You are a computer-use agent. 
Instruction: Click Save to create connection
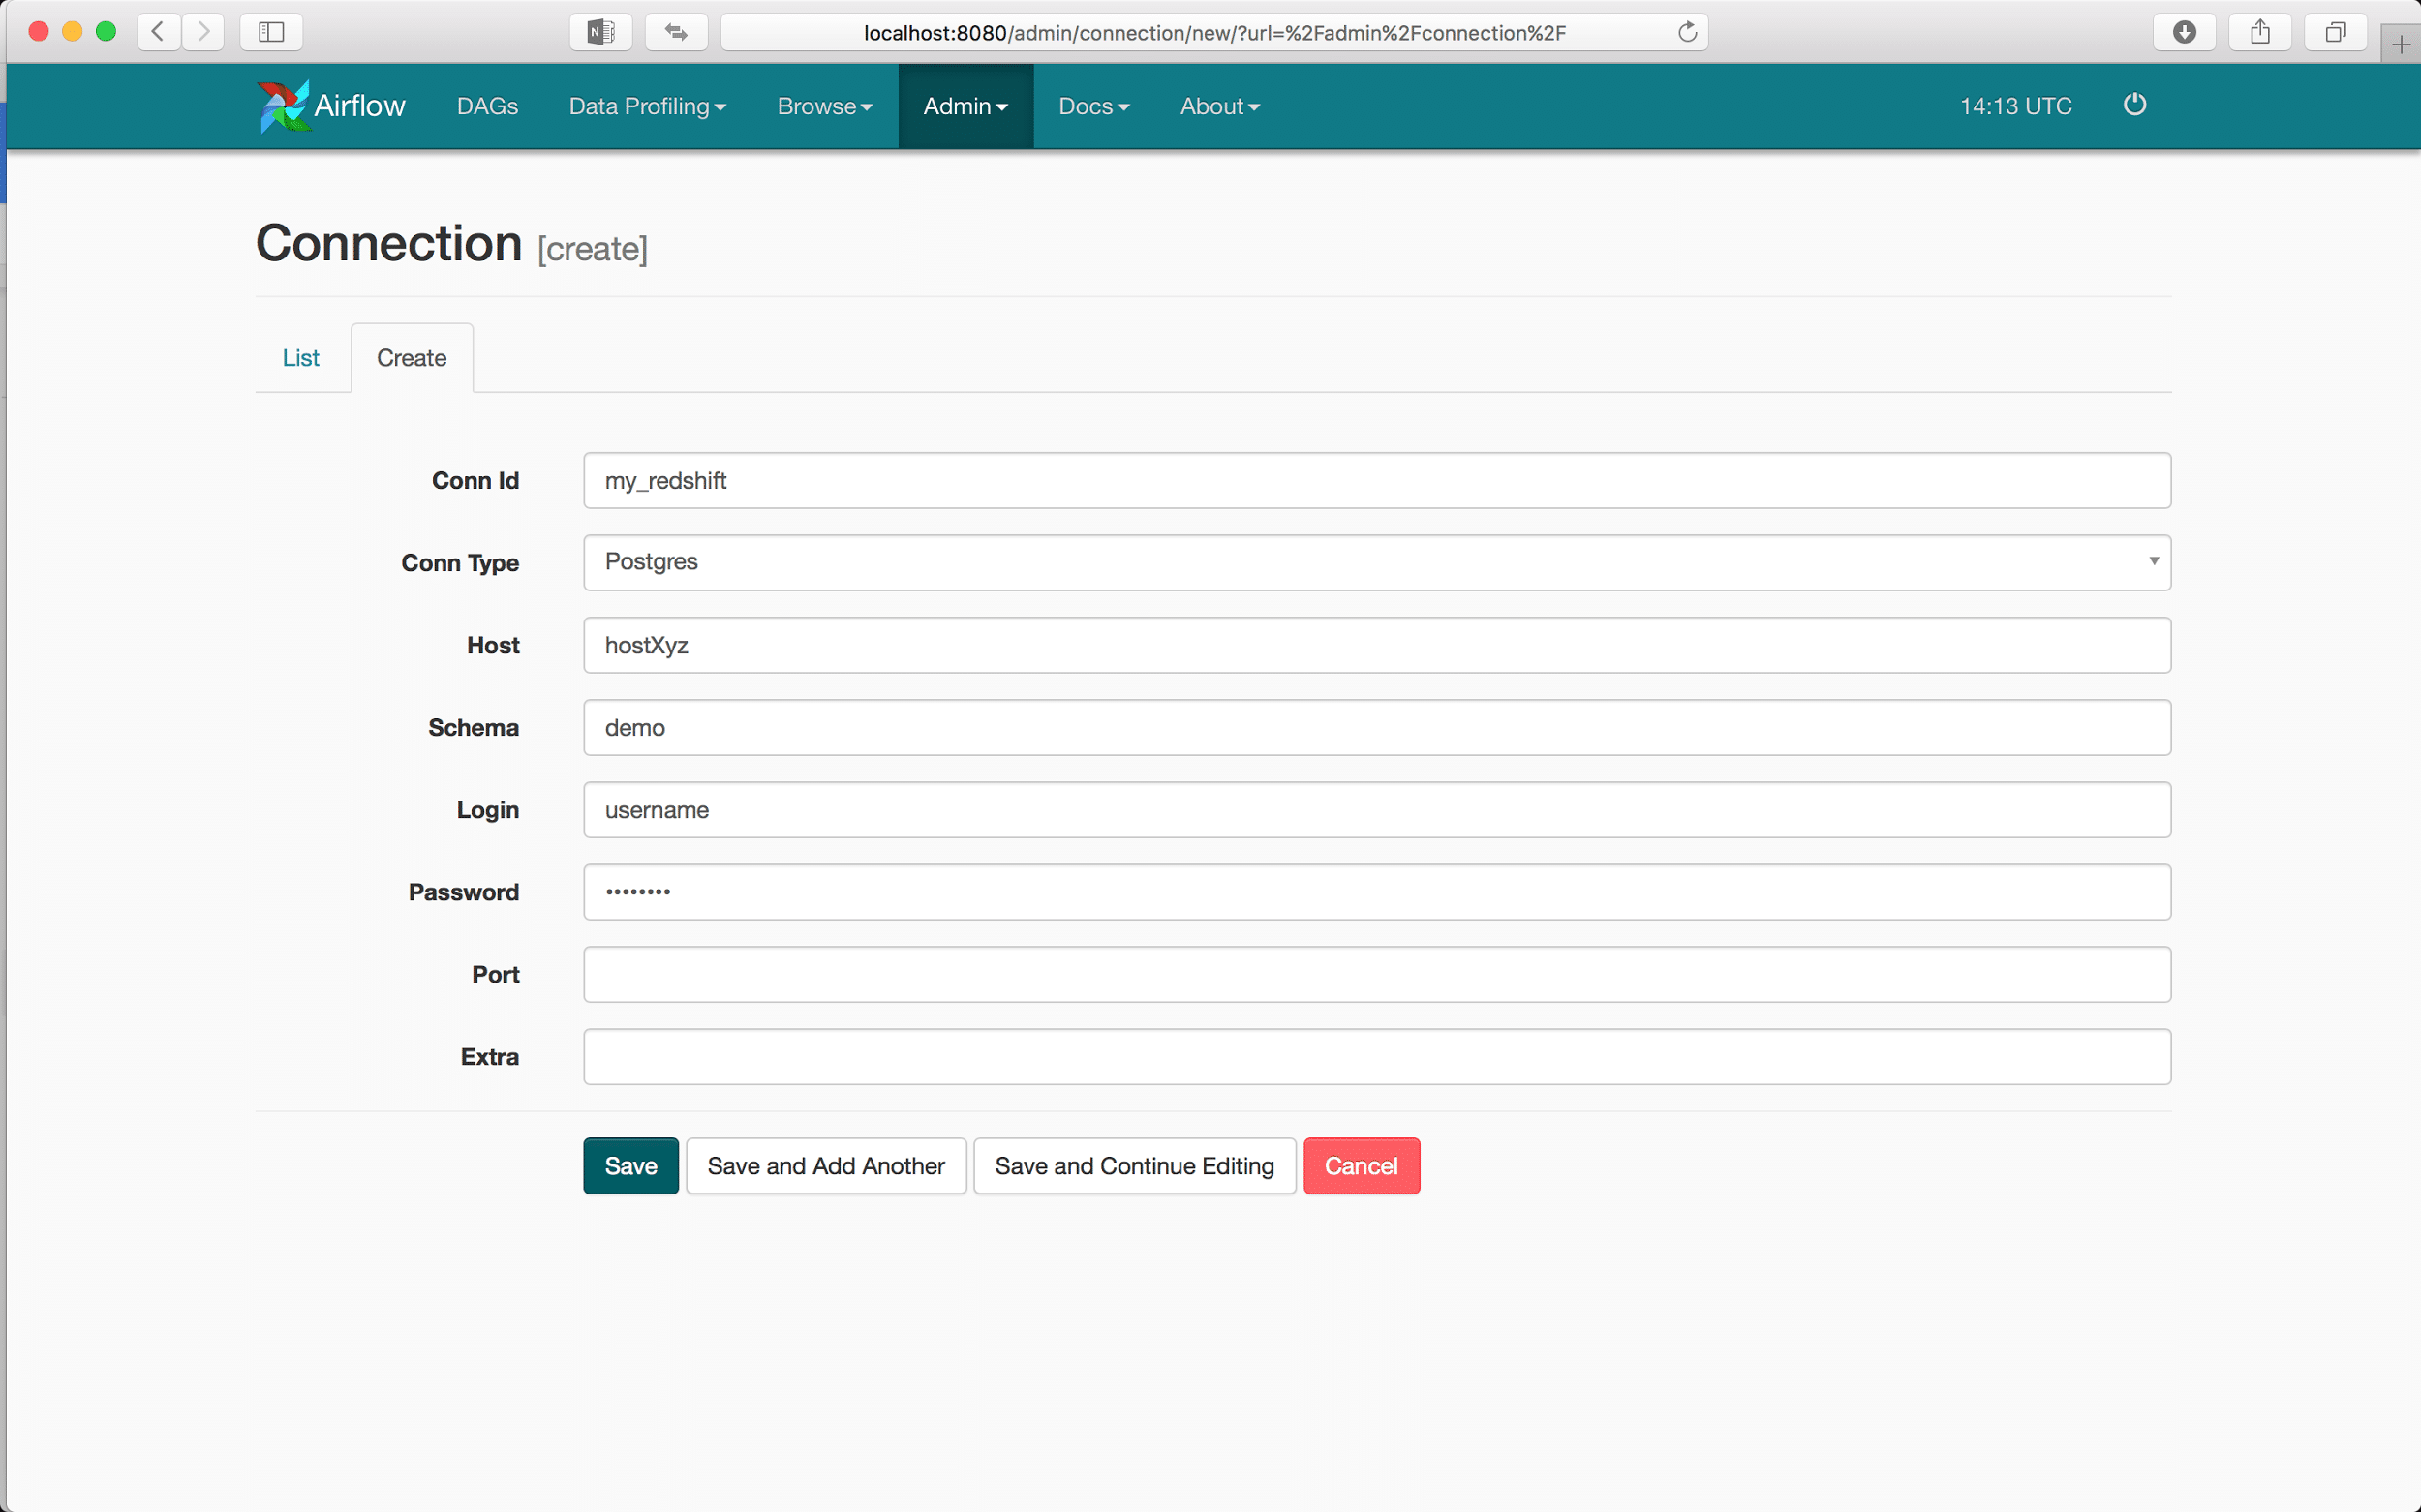[630, 1165]
